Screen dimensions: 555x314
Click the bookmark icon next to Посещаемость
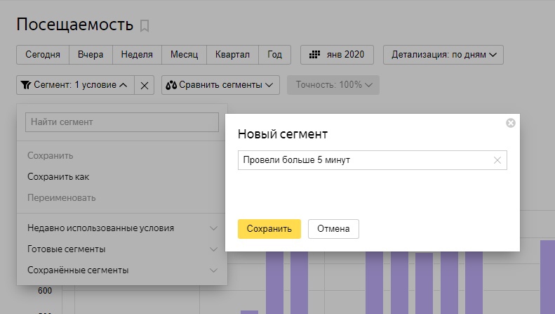tap(145, 26)
